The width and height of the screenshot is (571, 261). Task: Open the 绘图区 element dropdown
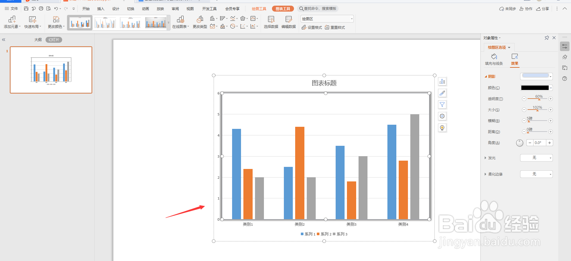point(327,19)
